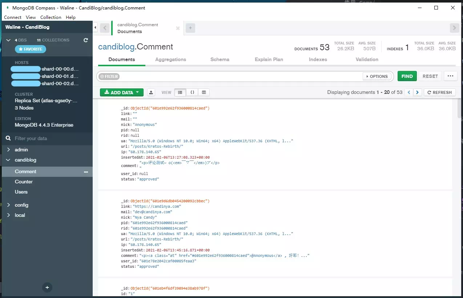Go to previous page of documents
The image size is (463, 298).
(409, 92)
